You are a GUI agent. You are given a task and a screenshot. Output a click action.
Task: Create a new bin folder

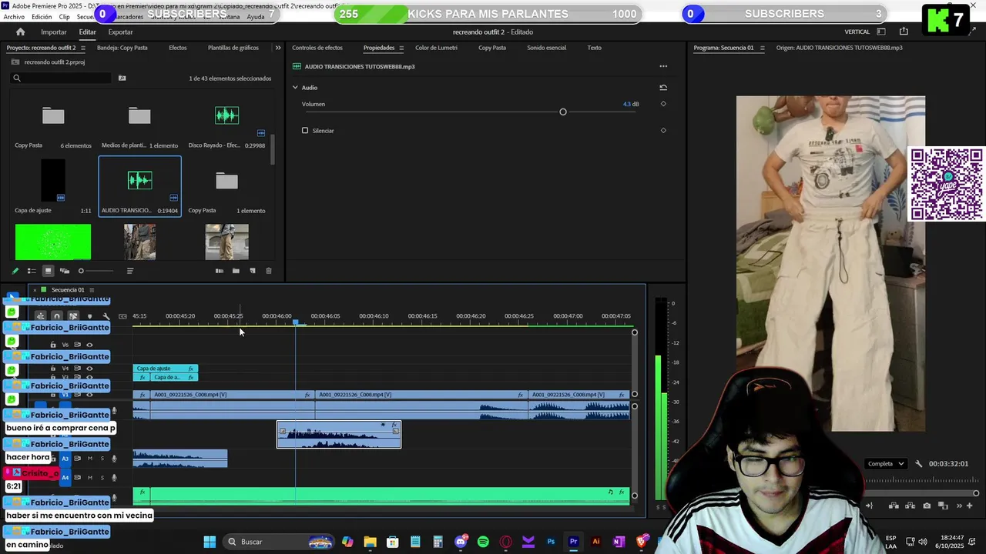[x=236, y=271]
